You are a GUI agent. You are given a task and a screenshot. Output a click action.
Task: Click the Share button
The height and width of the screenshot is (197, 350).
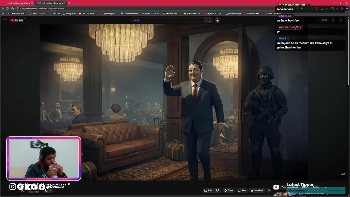[x=228, y=190]
